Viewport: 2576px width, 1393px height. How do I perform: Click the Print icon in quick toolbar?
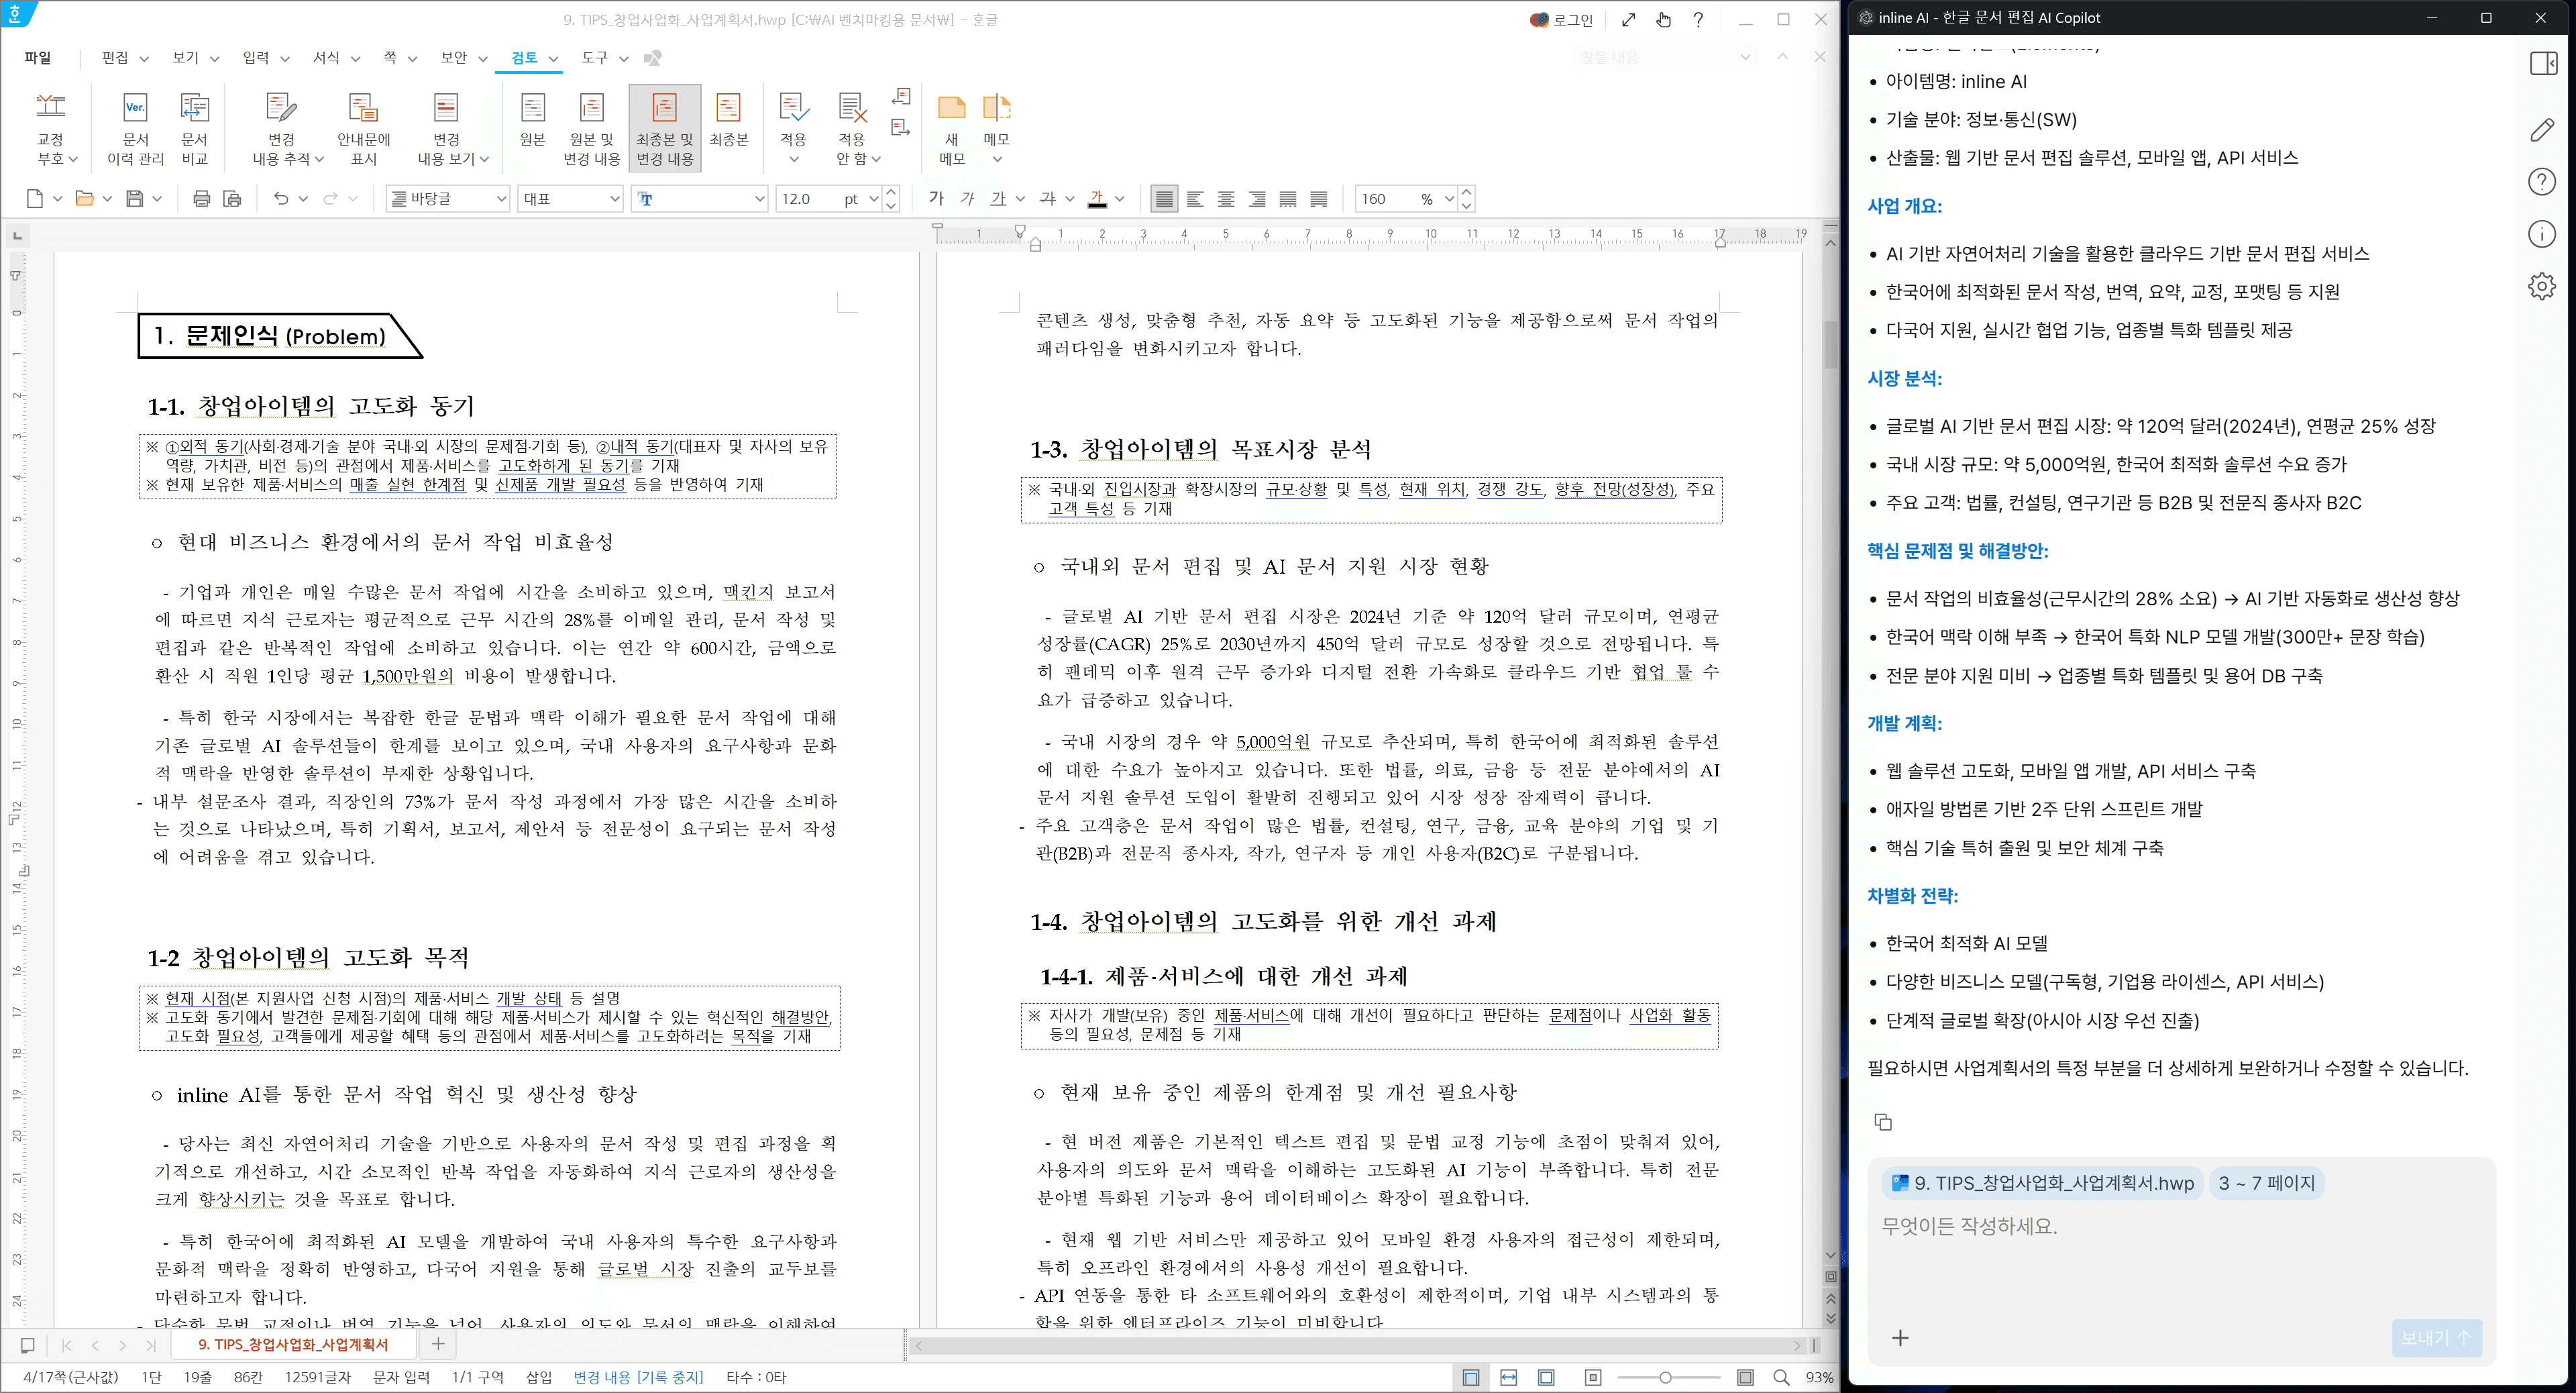tap(201, 198)
